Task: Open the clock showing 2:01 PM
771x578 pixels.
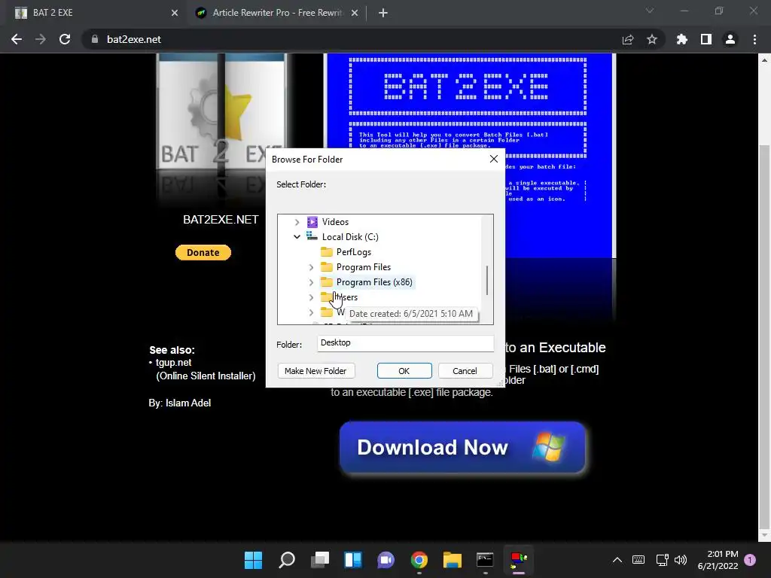Action: (718, 560)
